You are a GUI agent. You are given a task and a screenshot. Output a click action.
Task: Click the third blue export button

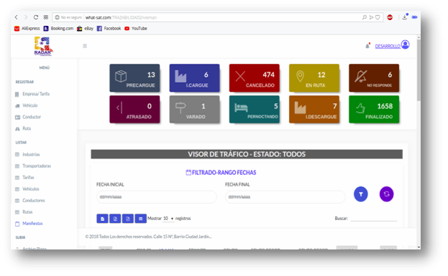tap(128, 219)
